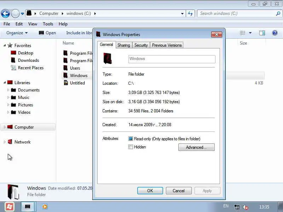The image size is (283, 212).
Task: Open the Organize dropdown
Action: tap(17, 33)
